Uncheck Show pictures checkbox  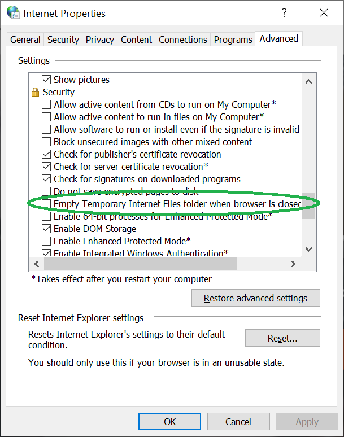(46, 80)
